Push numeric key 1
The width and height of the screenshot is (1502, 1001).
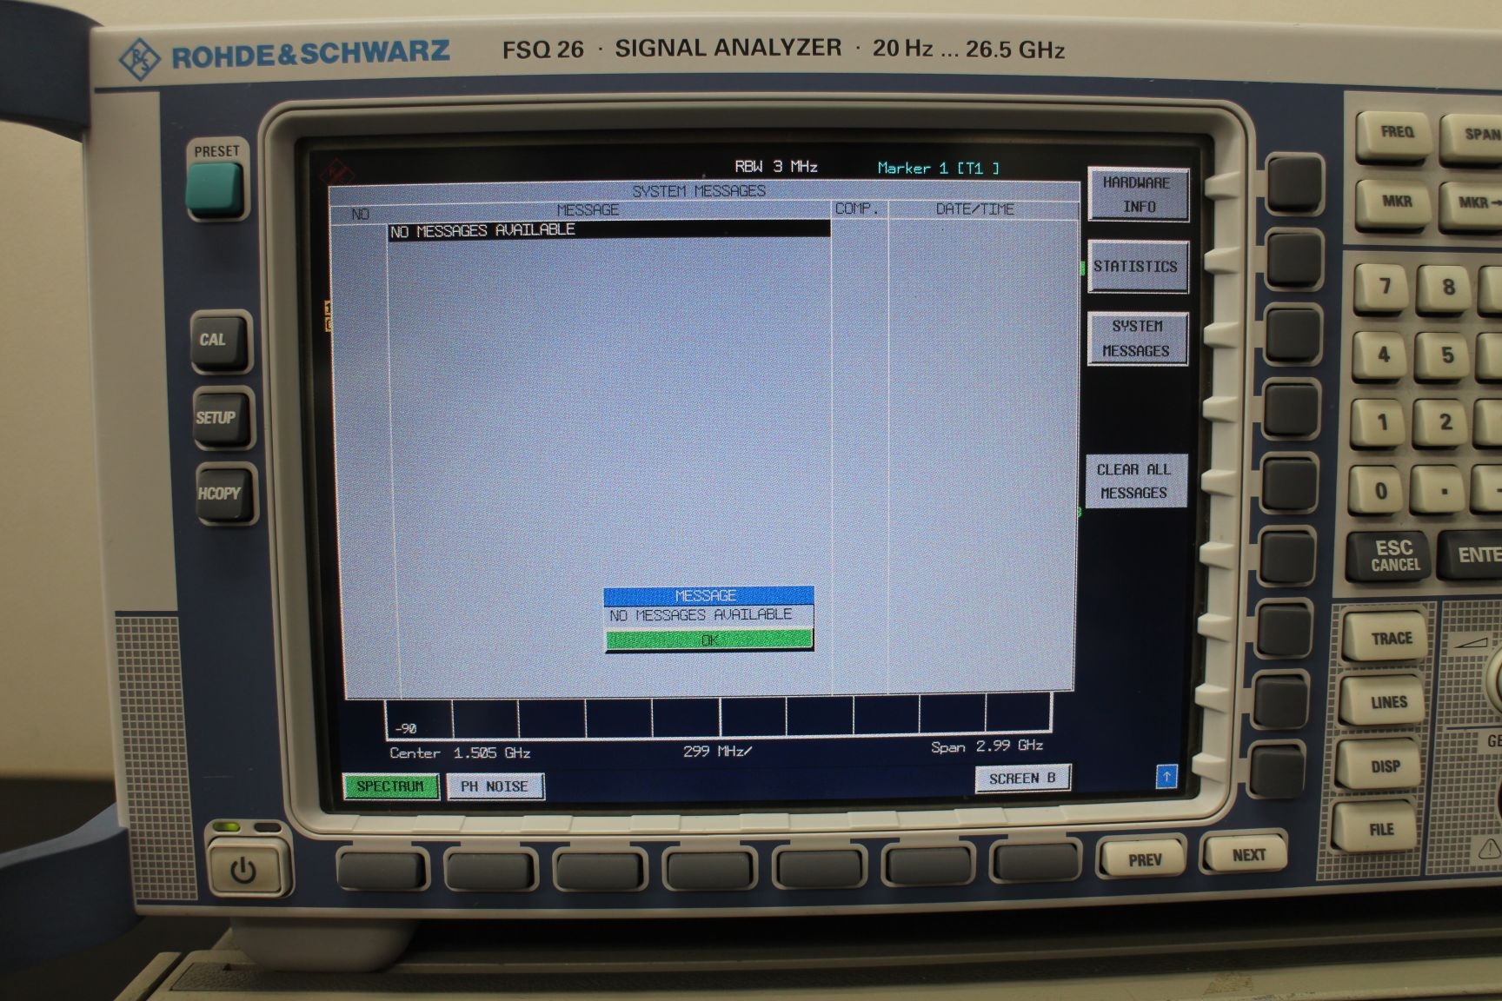pyautogui.click(x=1380, y=424)
